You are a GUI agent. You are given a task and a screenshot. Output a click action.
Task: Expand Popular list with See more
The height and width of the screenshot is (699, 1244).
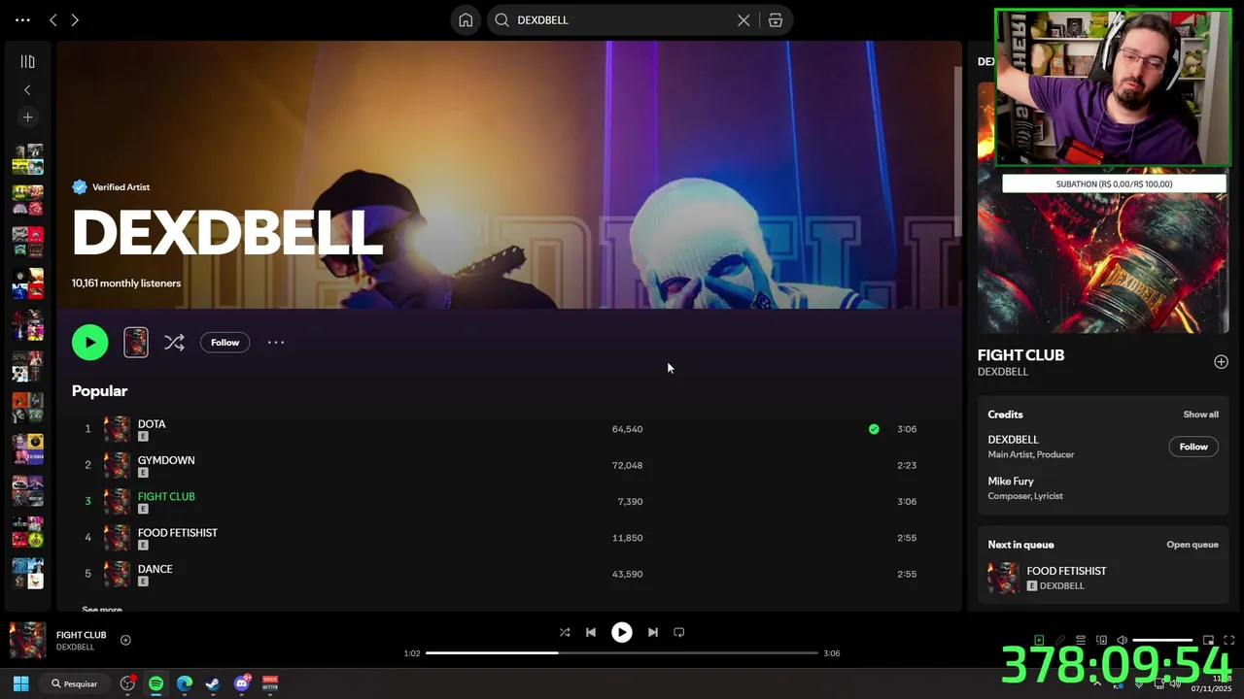102,609
